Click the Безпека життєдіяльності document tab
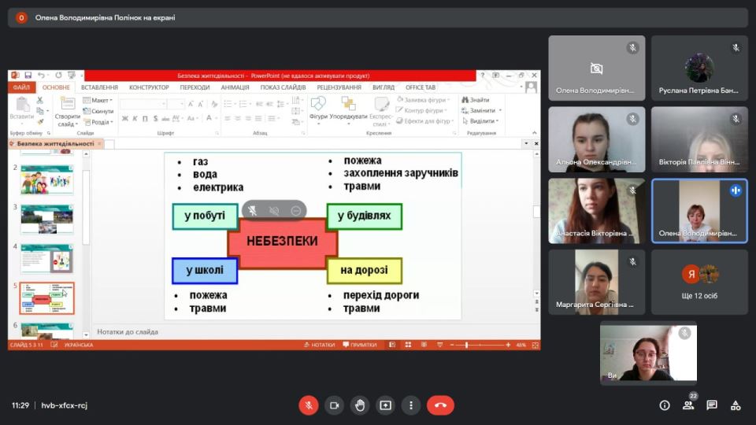The width and height of the screenshot is (756, 425). pyautogui.click(x=55, y=143)
